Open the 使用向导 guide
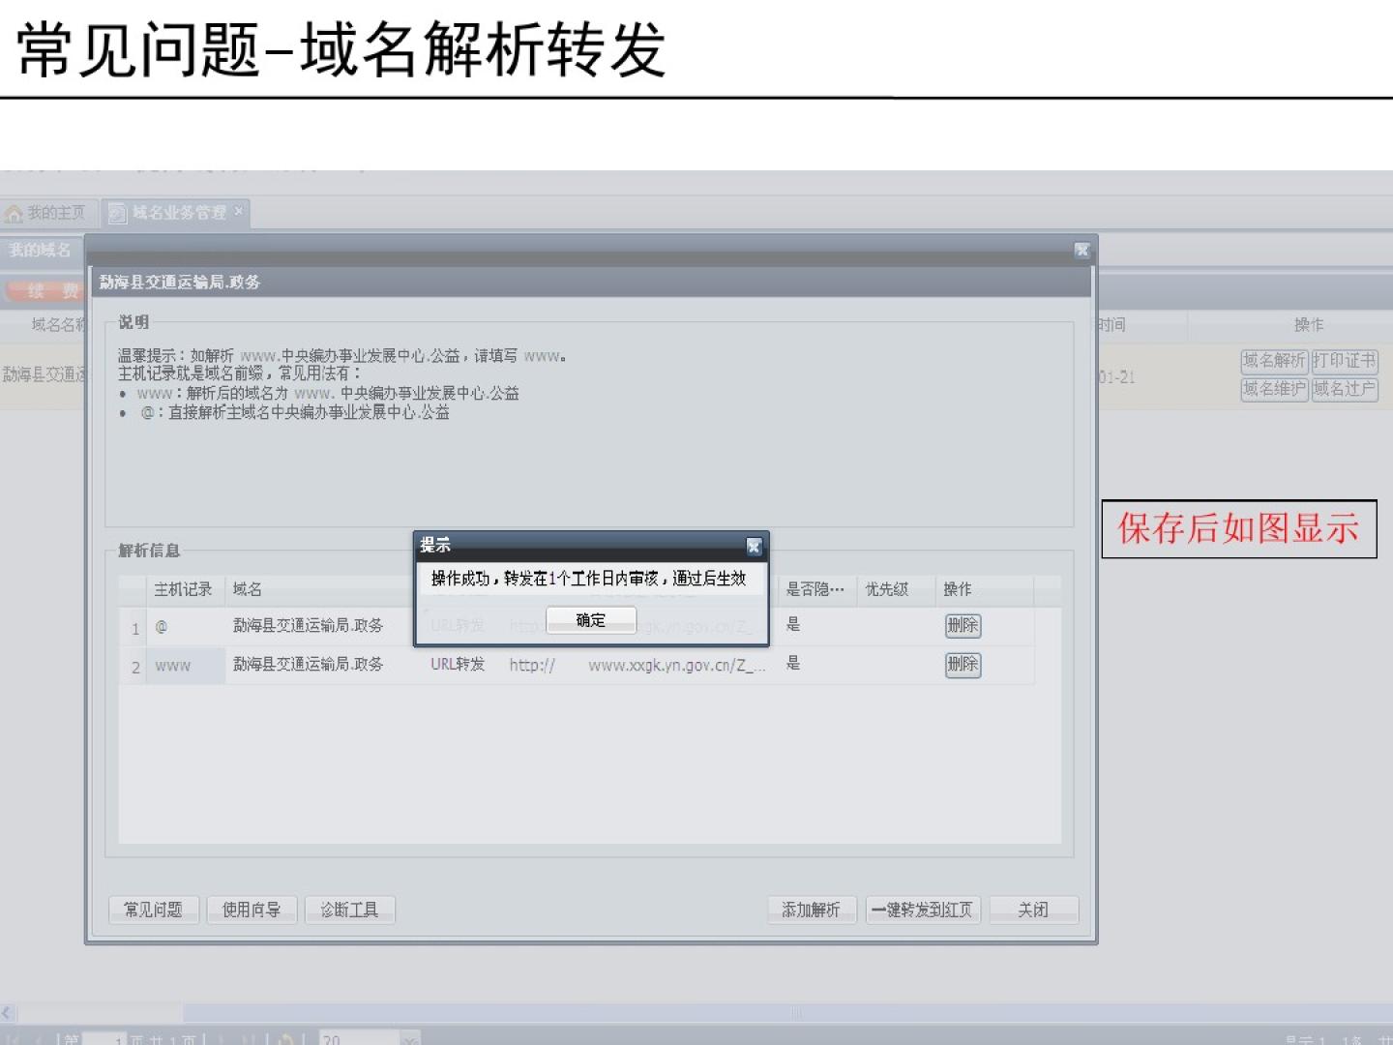Screen dimensions: 1393x1045 click(x=252, y=910)
